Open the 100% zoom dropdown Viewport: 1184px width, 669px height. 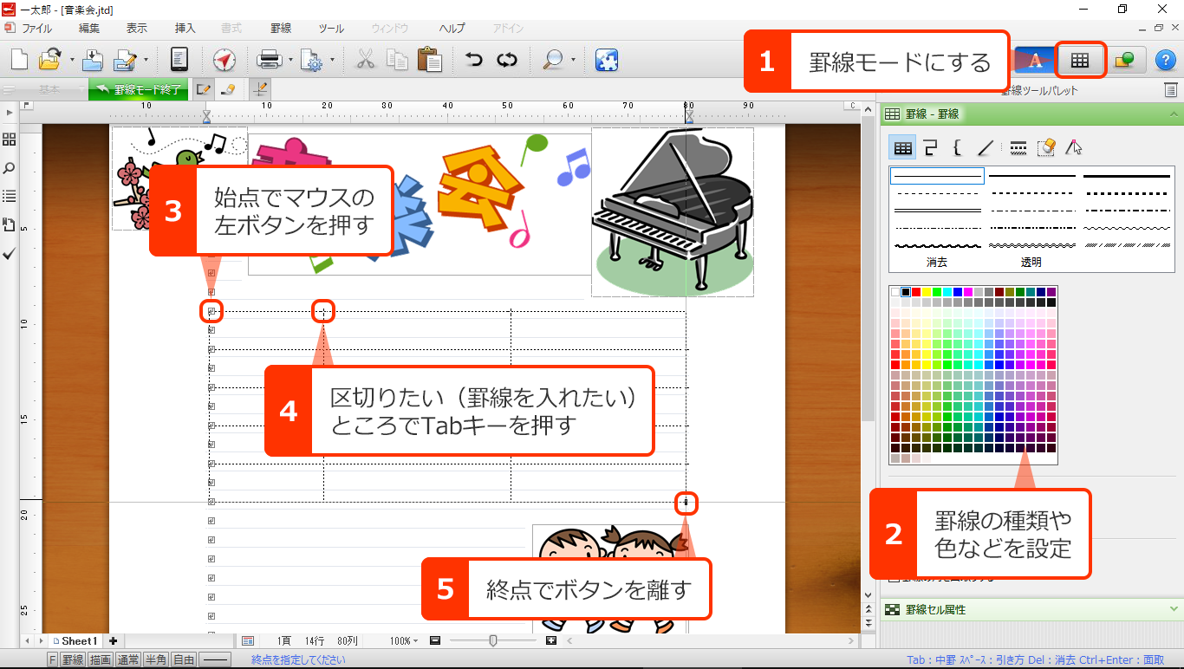point(404,641)
